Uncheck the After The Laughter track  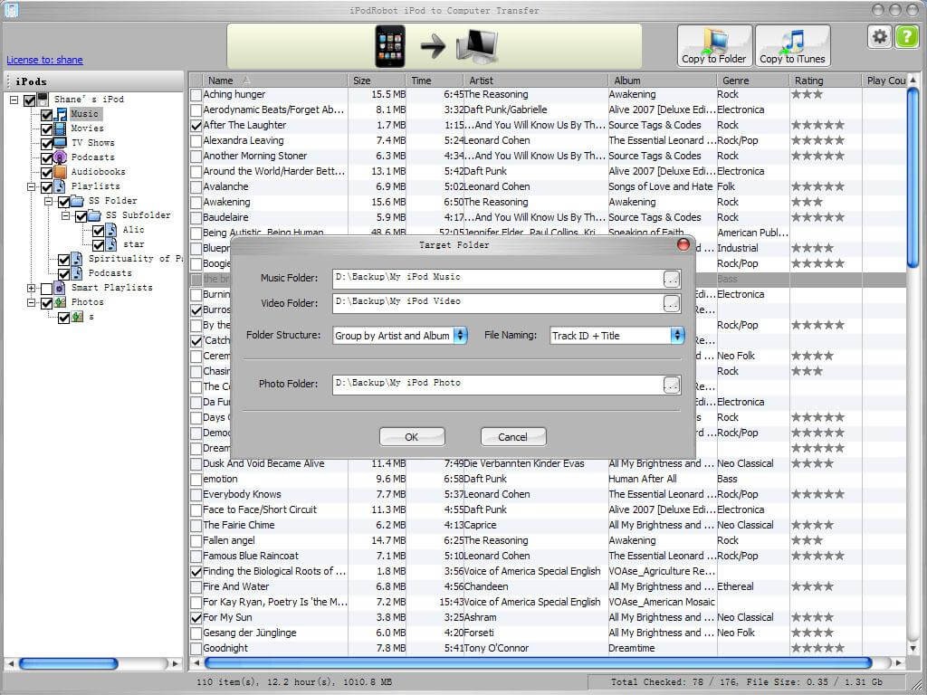click(196, 126)
